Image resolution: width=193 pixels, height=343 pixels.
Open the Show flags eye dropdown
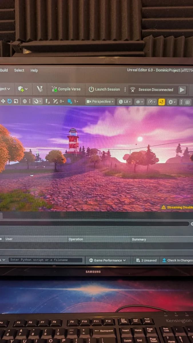click(x=139, y=102)
